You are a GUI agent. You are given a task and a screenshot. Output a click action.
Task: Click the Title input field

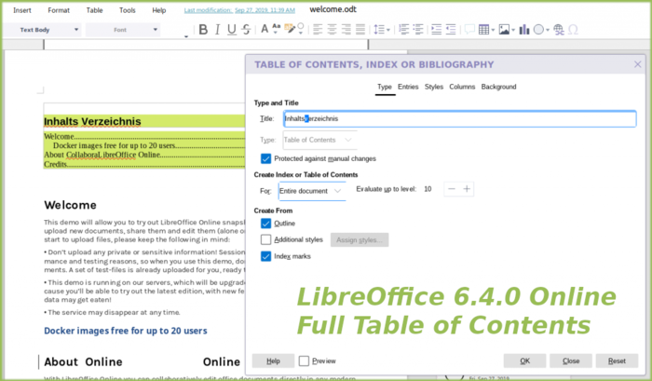(x=460, y=118)
